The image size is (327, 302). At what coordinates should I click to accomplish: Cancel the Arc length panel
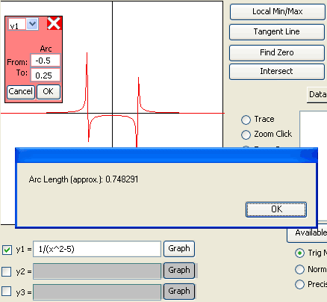[x=21, y=92]
